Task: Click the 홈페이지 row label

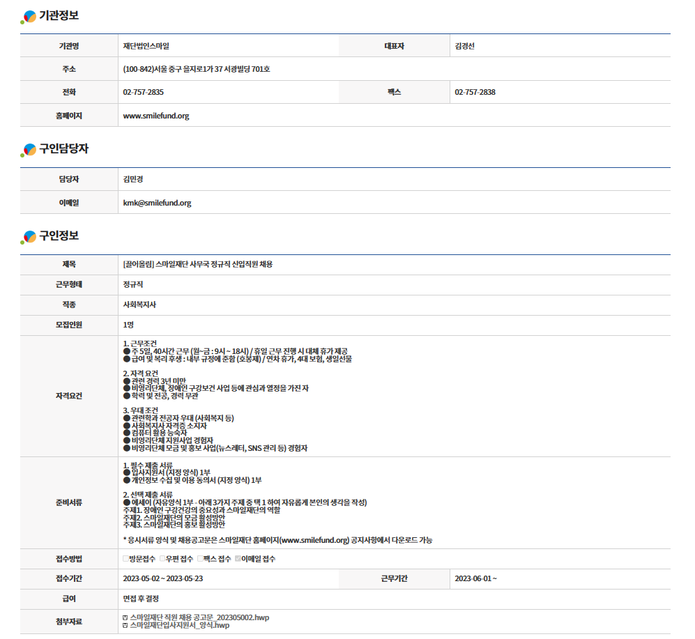Action: (x=69, y=116)
